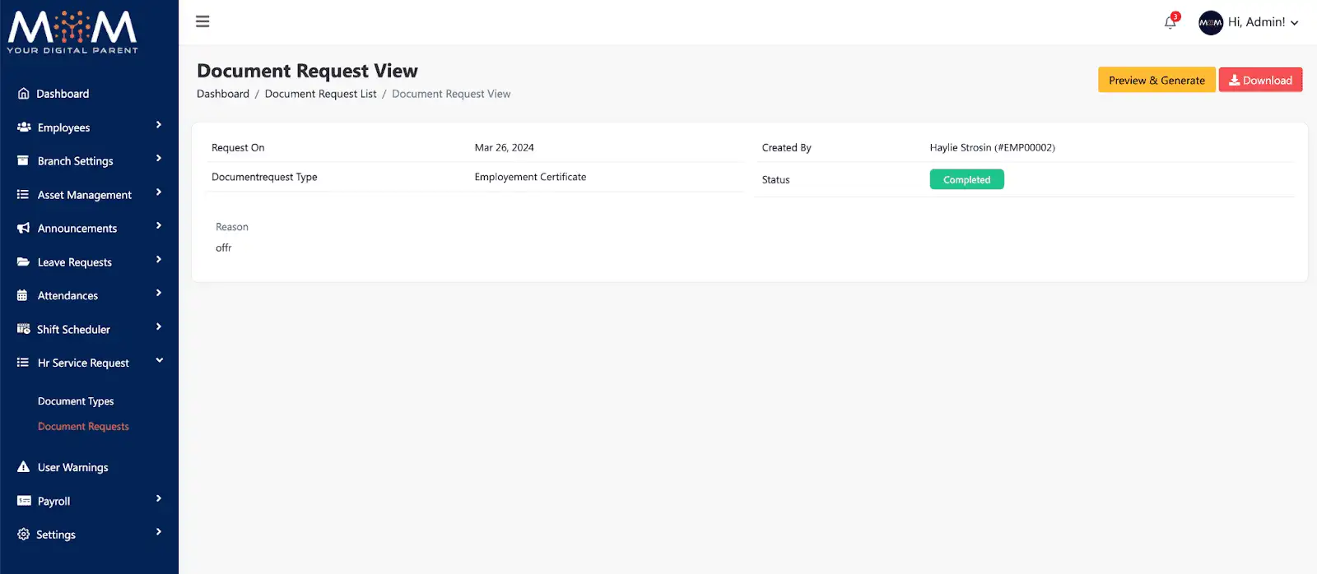Open the notification bell
Screen dimensions: 1317x574
tap(1170, 22)
